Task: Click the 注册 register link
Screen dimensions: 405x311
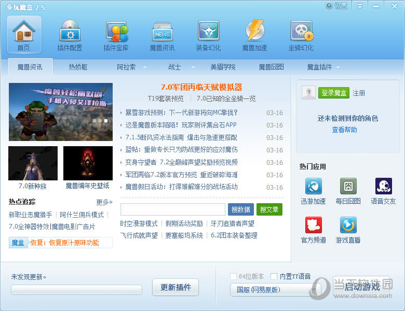Action: (359, 93)
